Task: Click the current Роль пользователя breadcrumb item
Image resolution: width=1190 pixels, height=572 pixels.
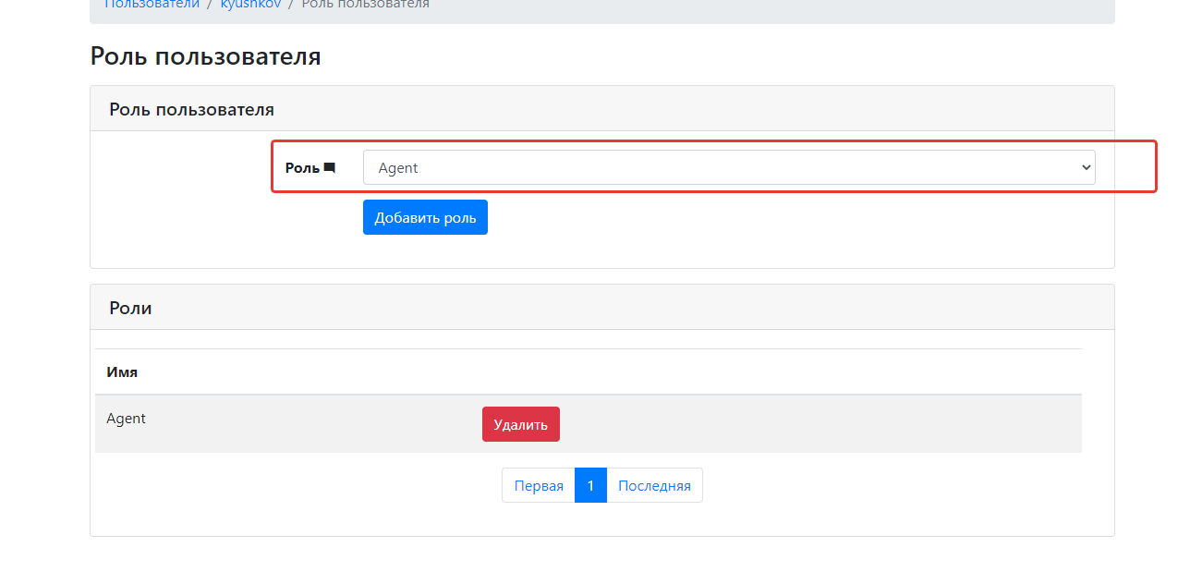Action: (365, 5)
